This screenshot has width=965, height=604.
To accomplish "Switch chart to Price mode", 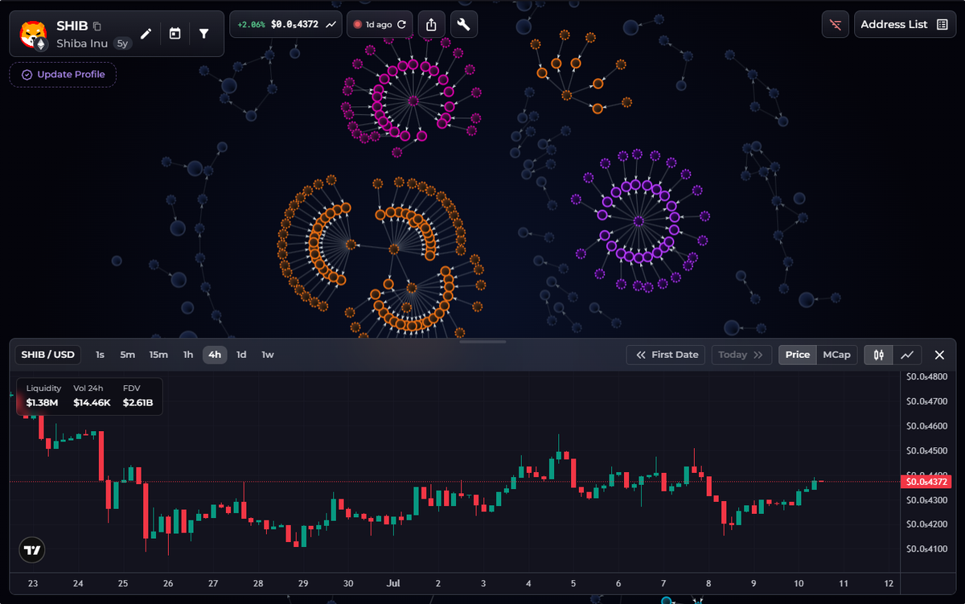I will coord(798,355).
